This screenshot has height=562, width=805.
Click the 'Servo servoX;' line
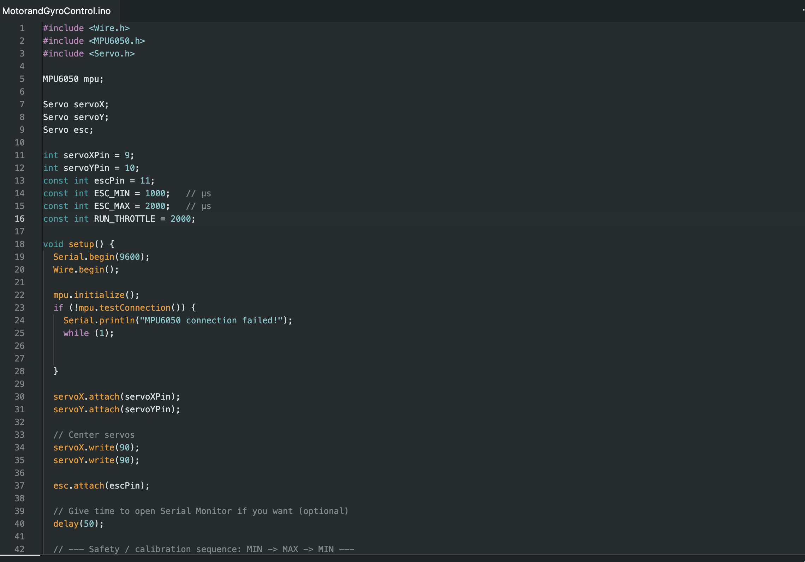(76, 104)
